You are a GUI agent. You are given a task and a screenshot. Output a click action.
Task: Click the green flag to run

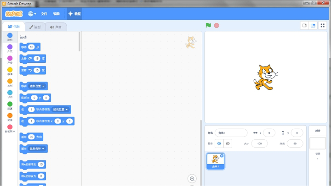208,26
